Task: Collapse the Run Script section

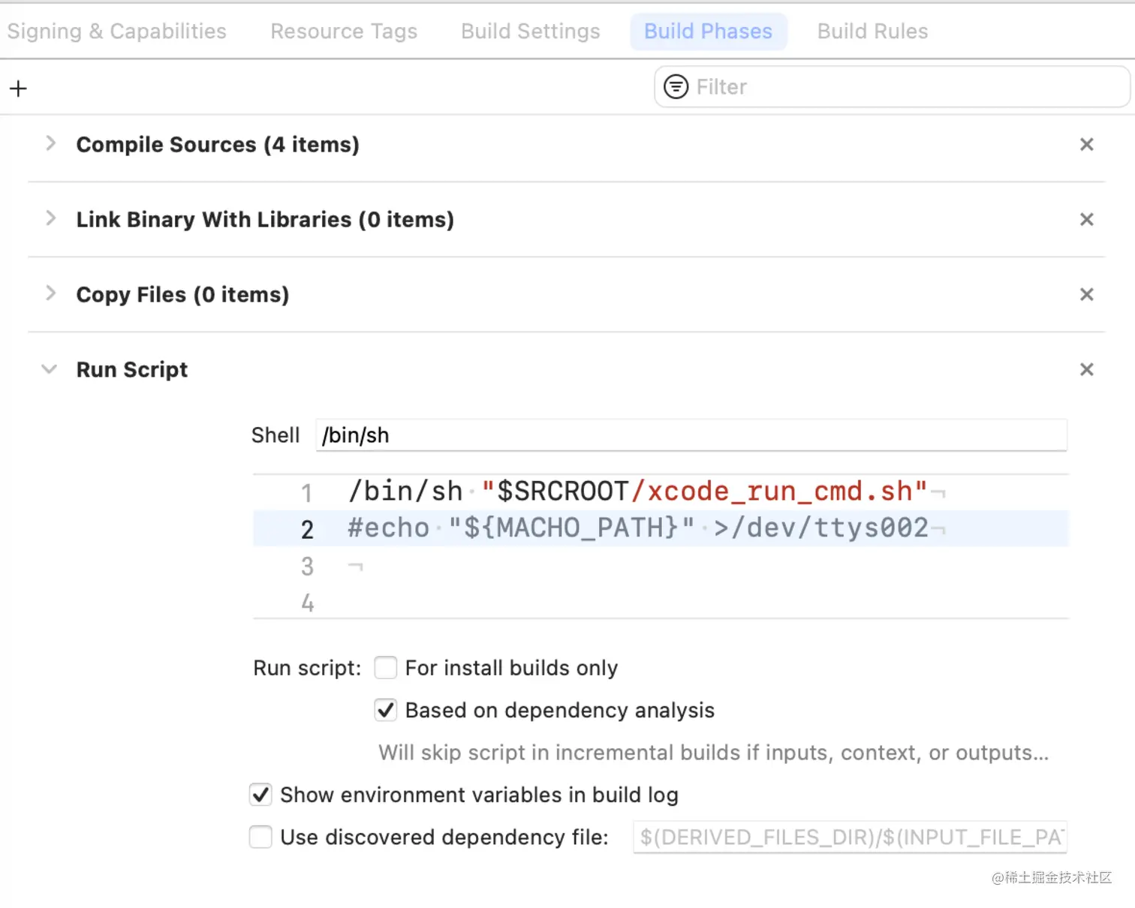Action: 50,369
